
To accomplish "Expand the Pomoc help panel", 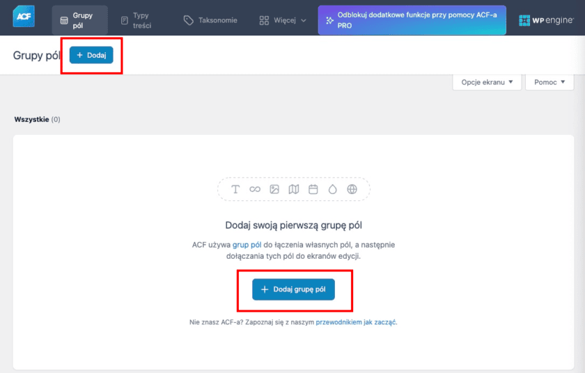I will tap(549, 82).
